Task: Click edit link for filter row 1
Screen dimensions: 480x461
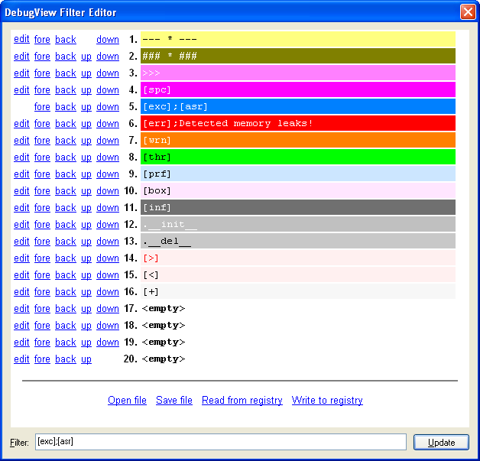Action: pos(21,39)
